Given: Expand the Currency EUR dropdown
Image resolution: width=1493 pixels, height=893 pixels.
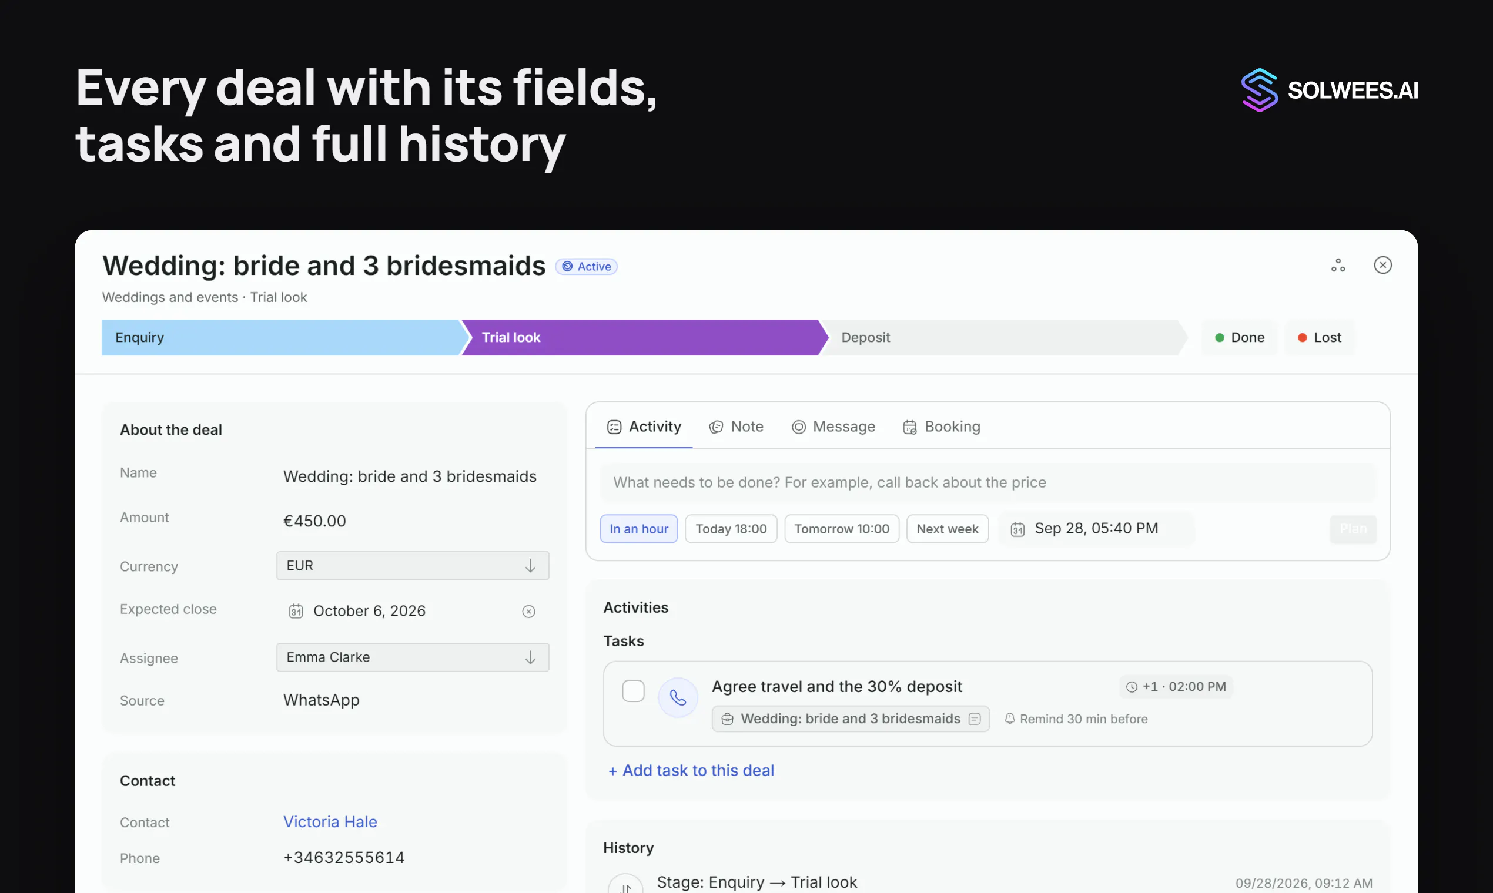Looking at the screenshot, I should (413, 566).
